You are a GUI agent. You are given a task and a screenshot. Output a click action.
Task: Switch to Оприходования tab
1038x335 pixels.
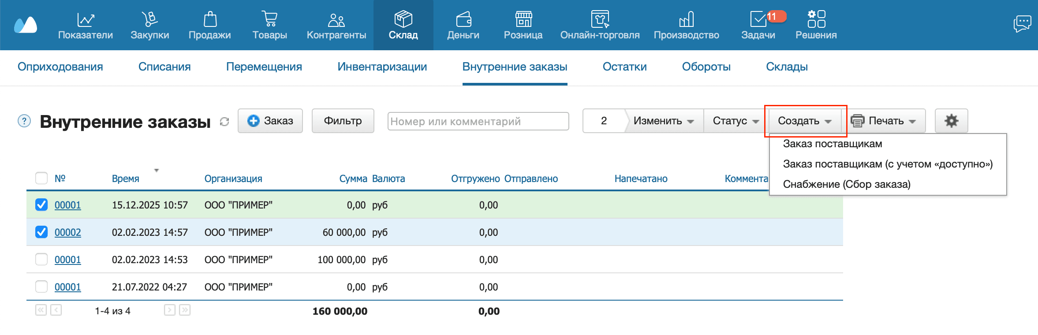(60, 67)
